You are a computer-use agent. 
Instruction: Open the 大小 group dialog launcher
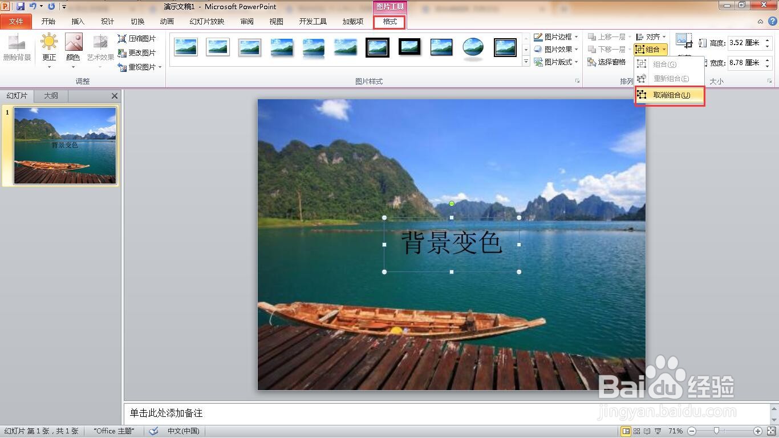(x=770, y=82)
